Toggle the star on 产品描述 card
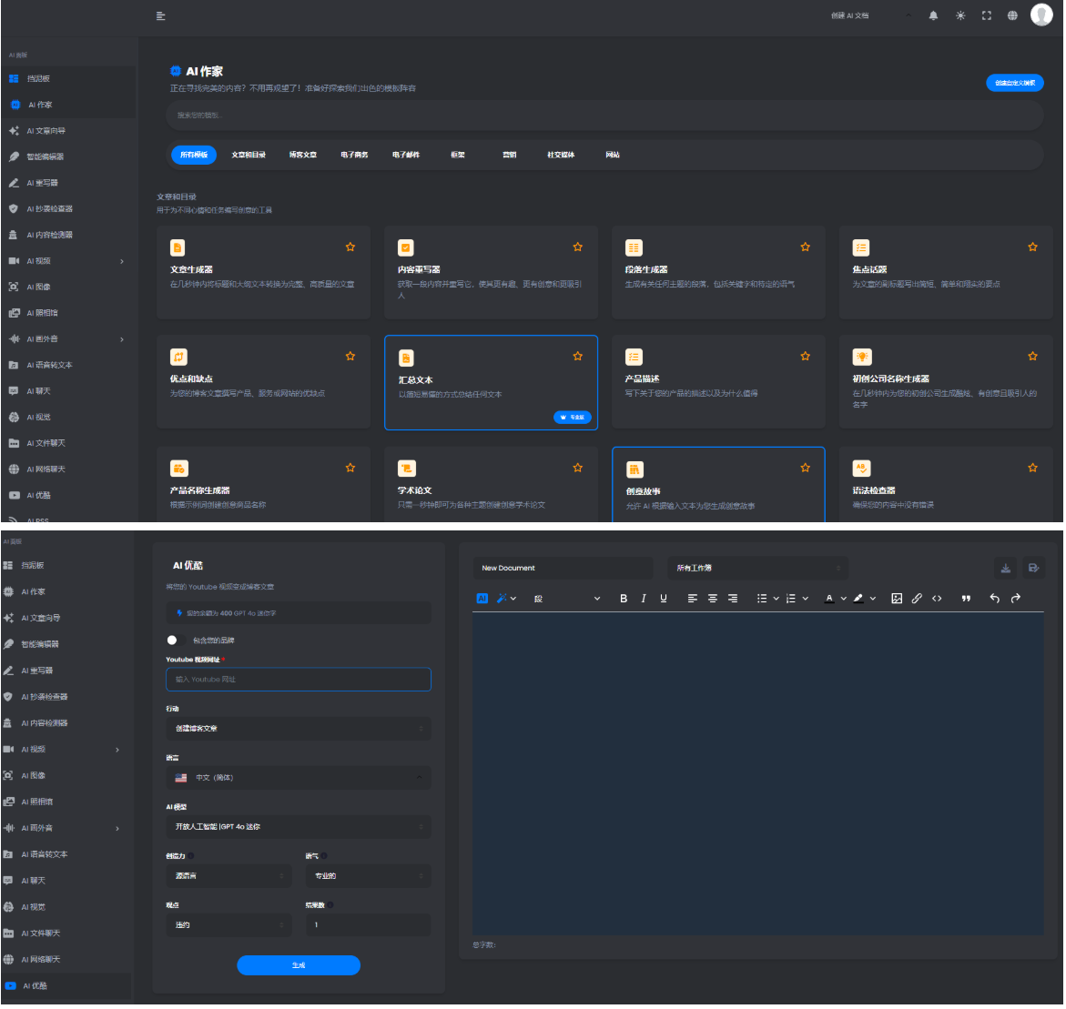 [805, 357]
